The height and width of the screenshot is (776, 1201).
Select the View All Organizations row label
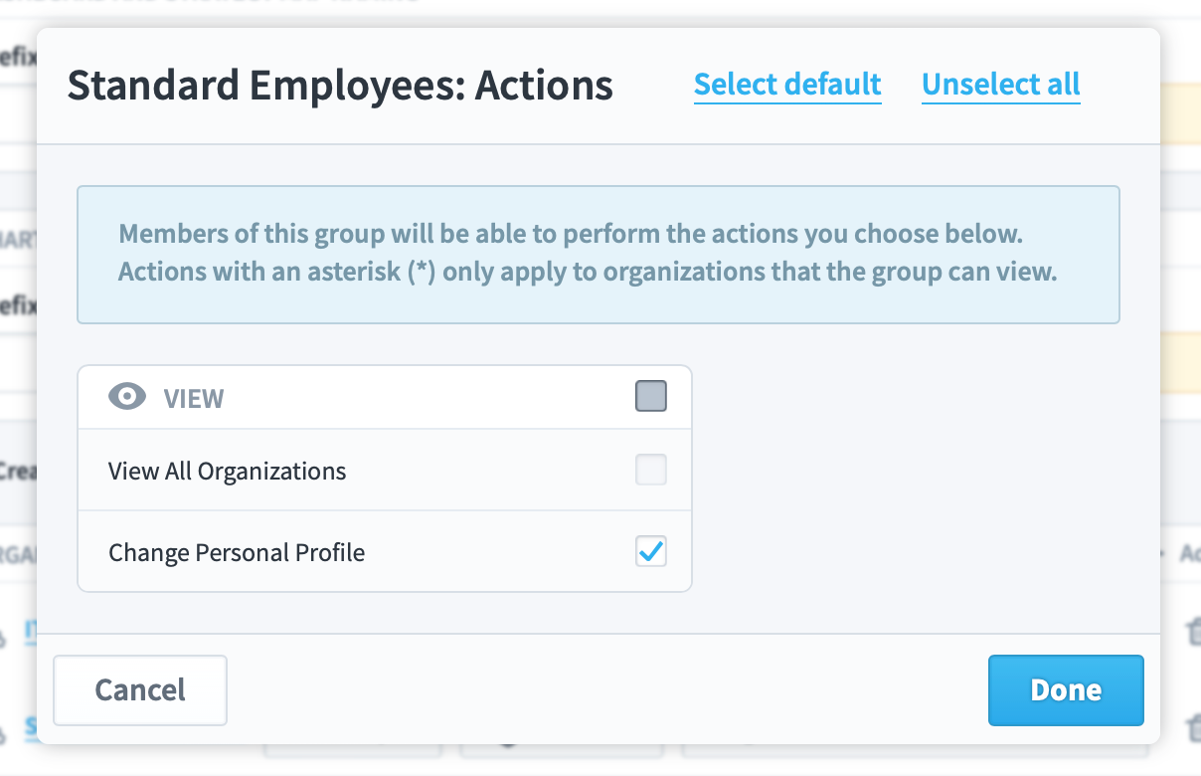[228, 471]
